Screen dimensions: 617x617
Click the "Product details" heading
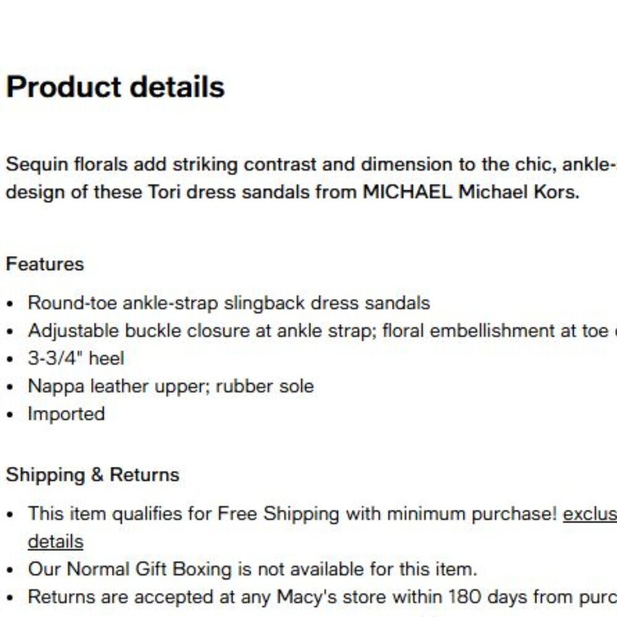pos(115,87)
